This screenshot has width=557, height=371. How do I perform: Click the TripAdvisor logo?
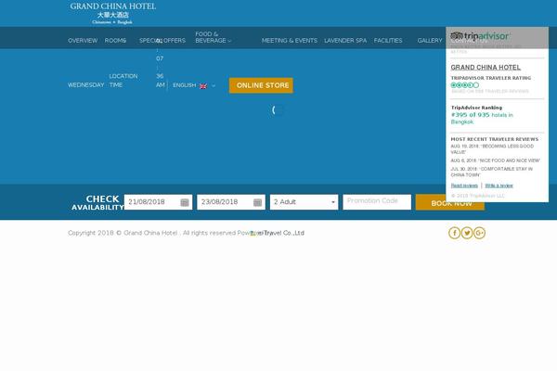point(480,36)
